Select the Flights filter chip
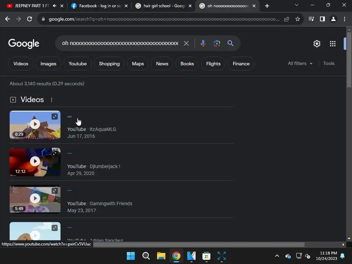 213,64
